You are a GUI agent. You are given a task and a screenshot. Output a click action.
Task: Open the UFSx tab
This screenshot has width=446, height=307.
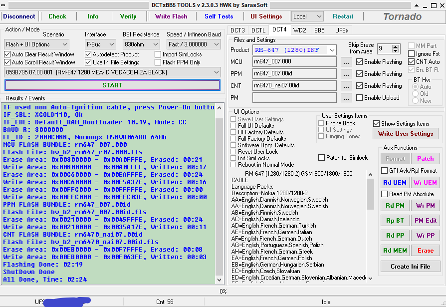pyautogui.click(x=342, y=30)
